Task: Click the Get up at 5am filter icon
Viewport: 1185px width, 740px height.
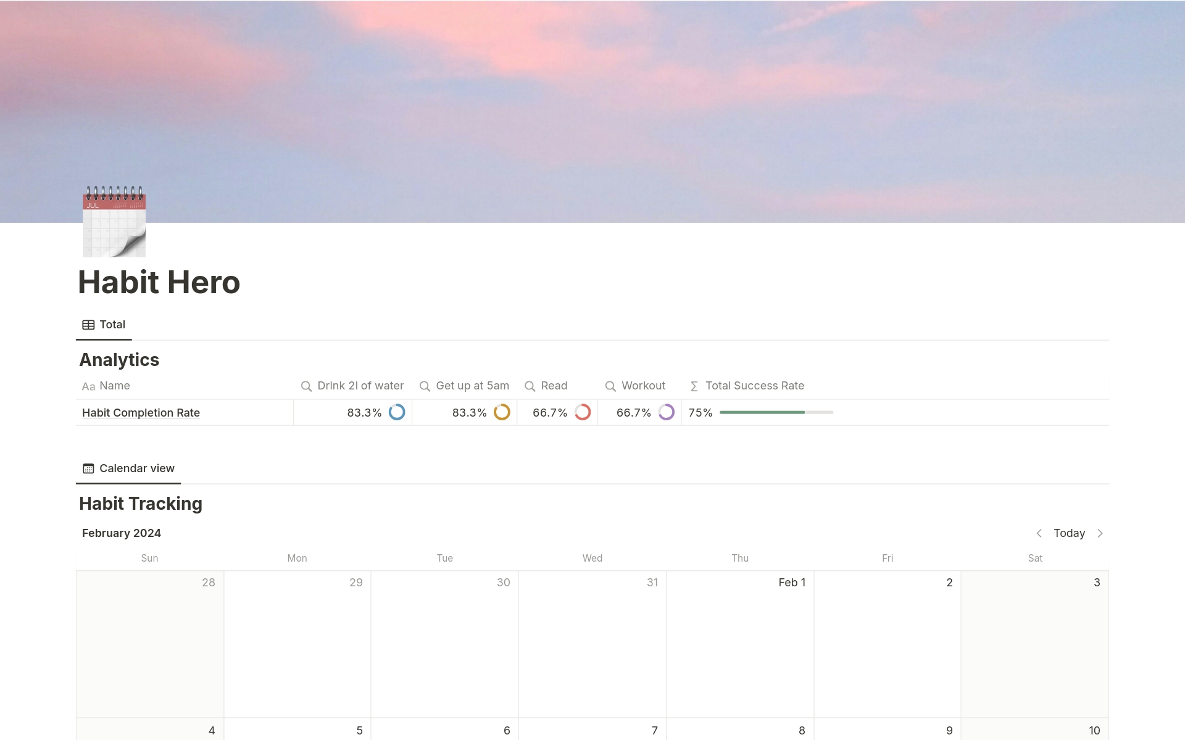Action: [425, 385]
